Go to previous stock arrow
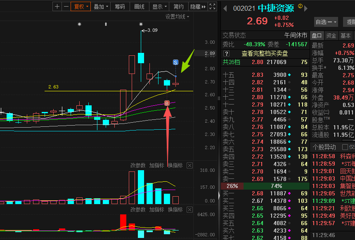Viewport: 355px width, 240px height. [225, 9]
